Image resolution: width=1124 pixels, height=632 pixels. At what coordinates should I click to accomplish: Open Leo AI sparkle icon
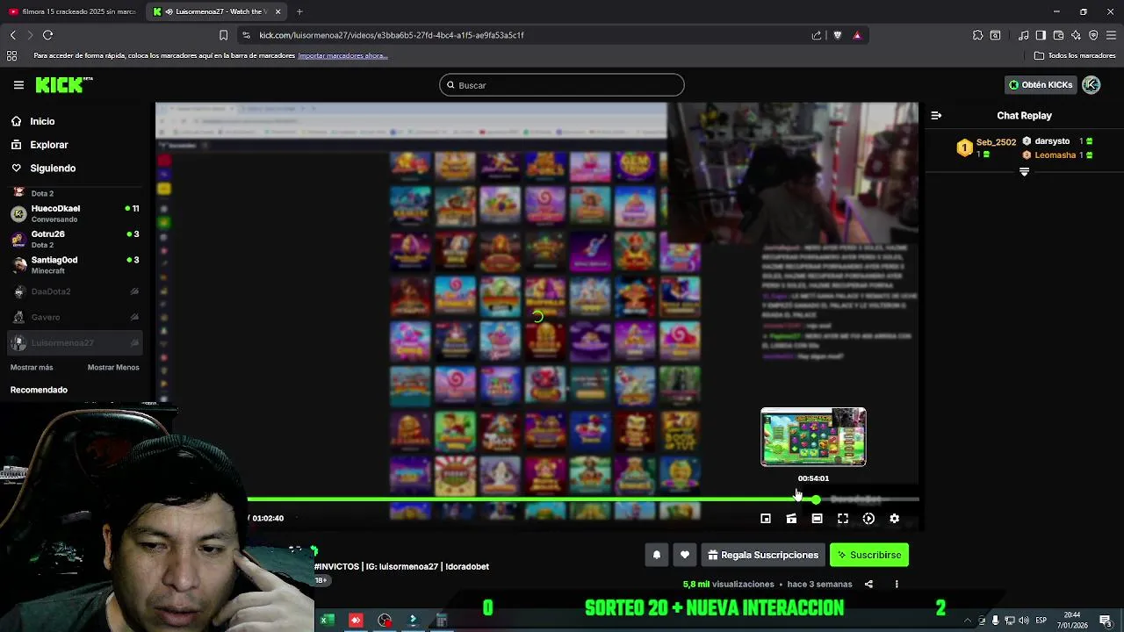click(x=1076, y=35)
